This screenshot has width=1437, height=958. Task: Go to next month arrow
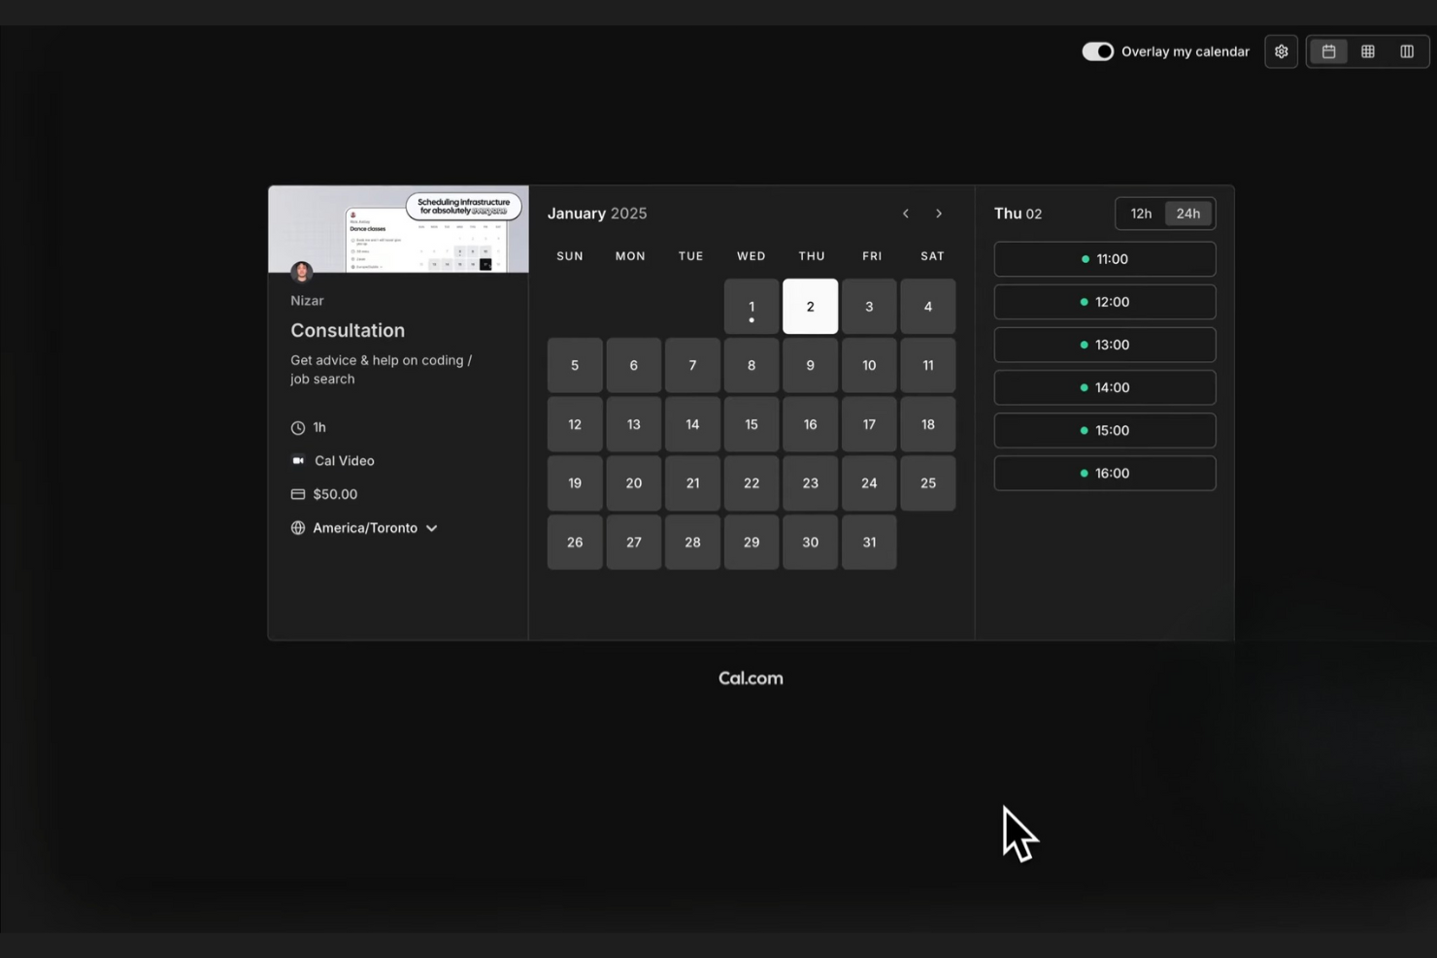pos(938,214)
